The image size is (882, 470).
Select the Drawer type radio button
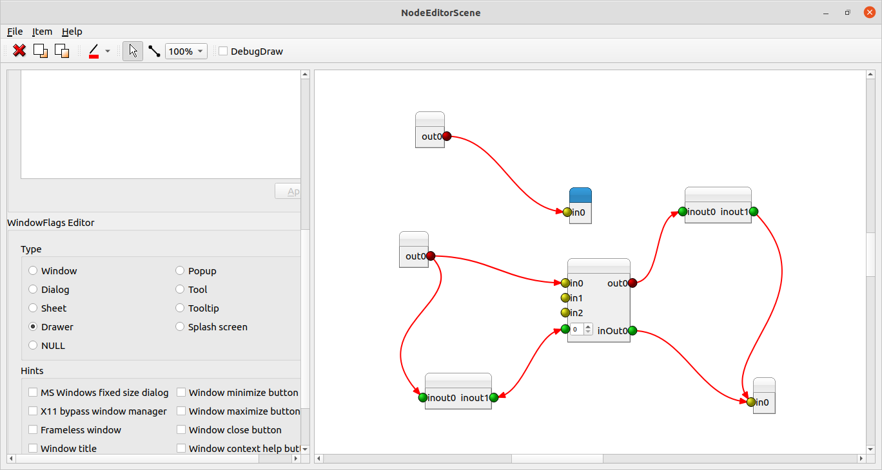tap(33, 327)
